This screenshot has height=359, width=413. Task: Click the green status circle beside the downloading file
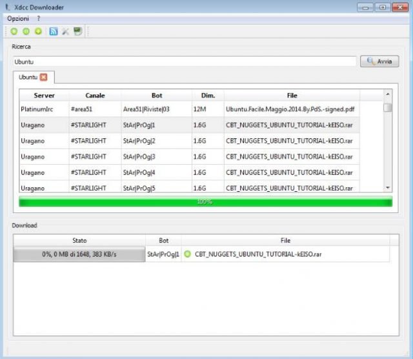point(187,254)
